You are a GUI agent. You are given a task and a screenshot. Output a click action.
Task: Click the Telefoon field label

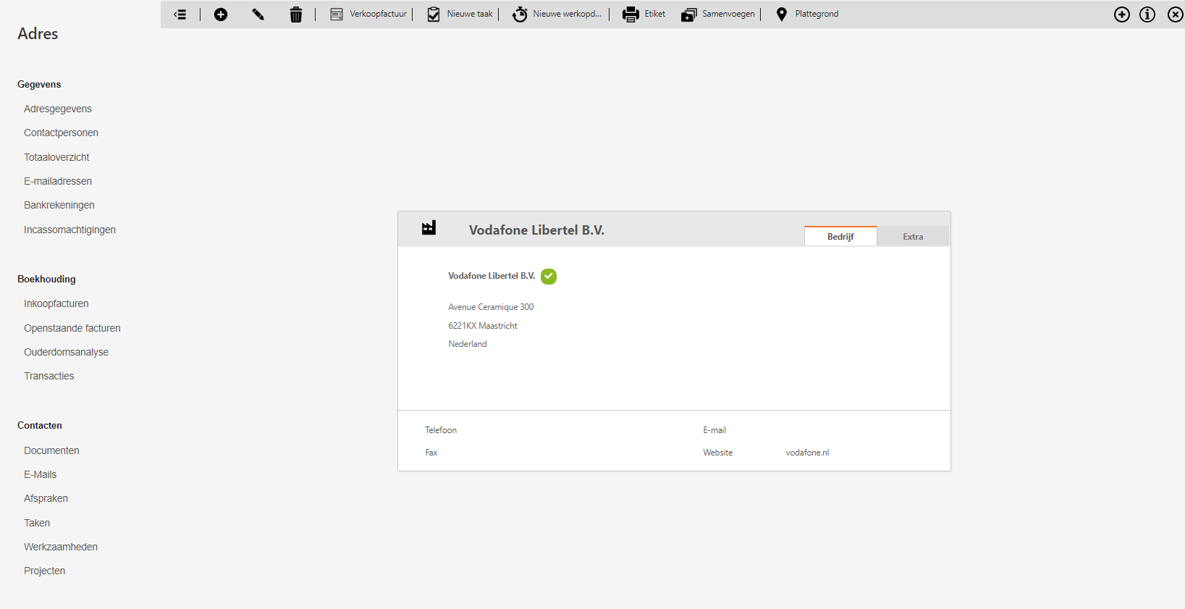coord(441,430)
